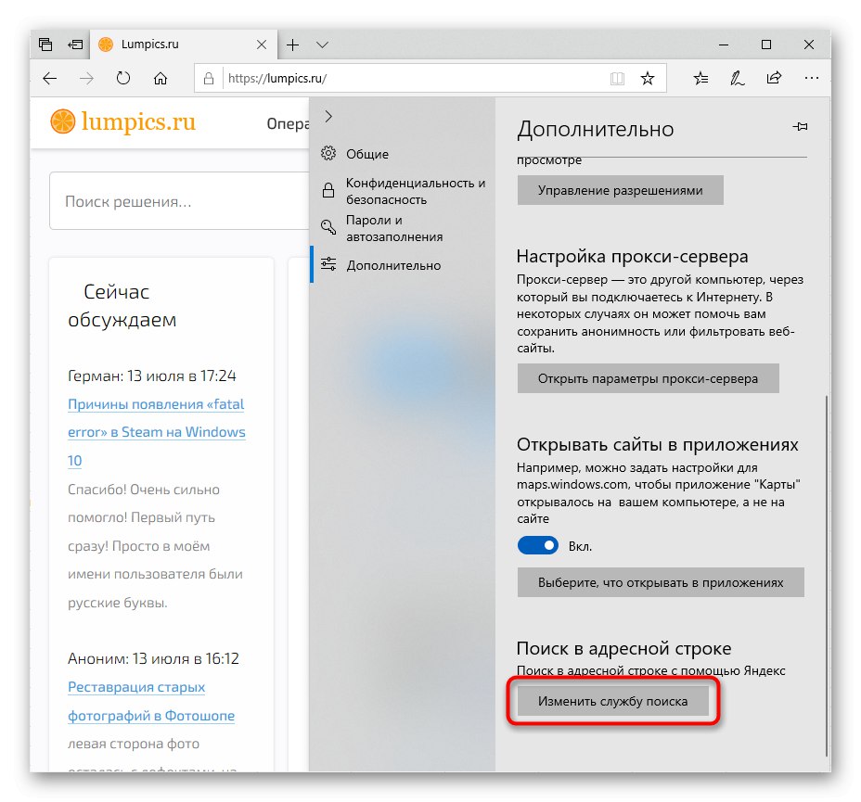Select the Общие settings section
This screenshot has height=802, width=861.
367,154
